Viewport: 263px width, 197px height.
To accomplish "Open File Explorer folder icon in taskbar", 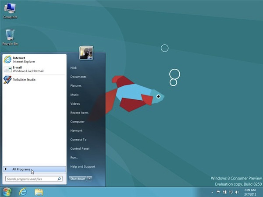I will point(38,192).
